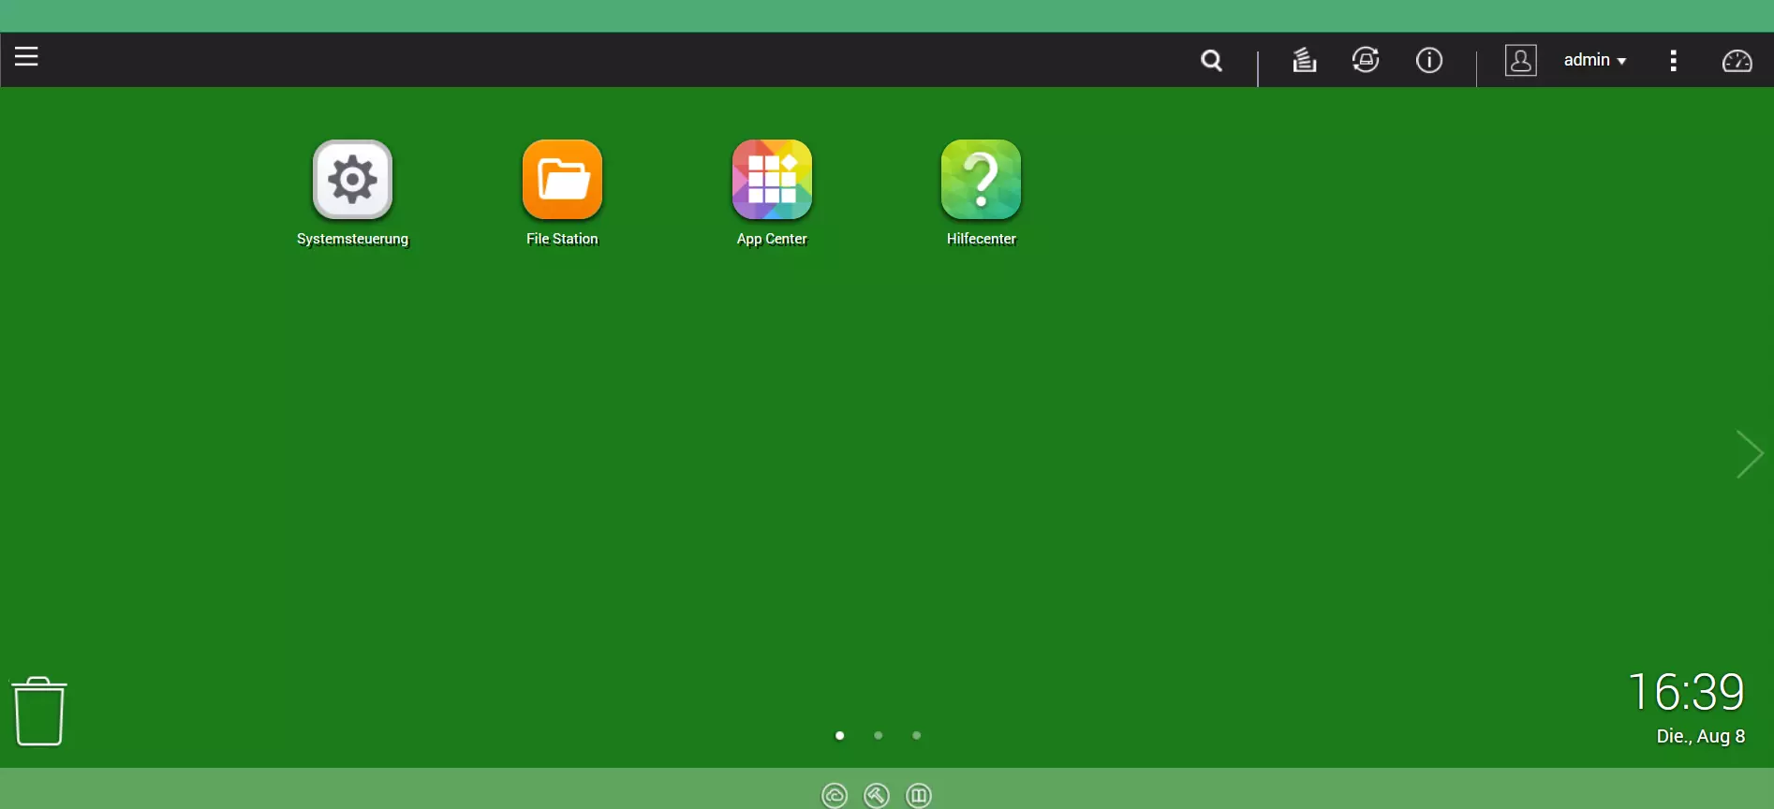Open the search magnifier icon
The height and width of the screenshot is (809, 1774).
[x=1211, y=61]
